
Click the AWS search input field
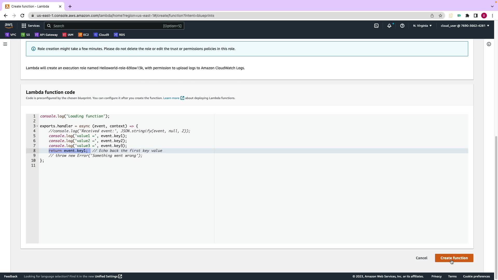pyautogui.click(x=109, y=26)
